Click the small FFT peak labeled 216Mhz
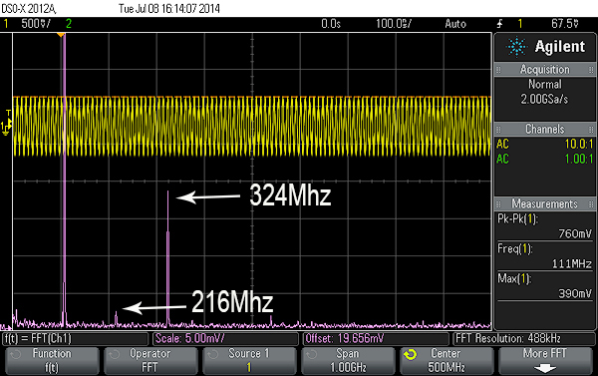598x376 pixels. pyautogui.click(x=116, y=318)
